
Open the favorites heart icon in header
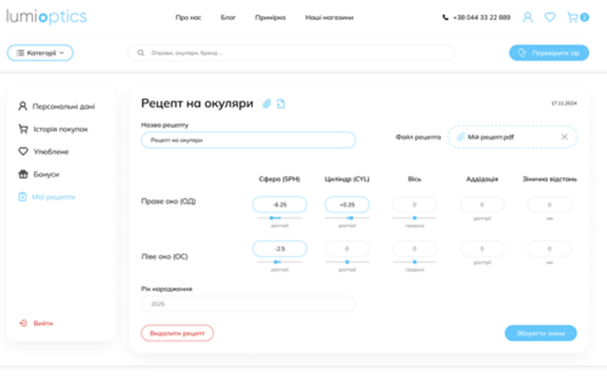pos(550,17)
